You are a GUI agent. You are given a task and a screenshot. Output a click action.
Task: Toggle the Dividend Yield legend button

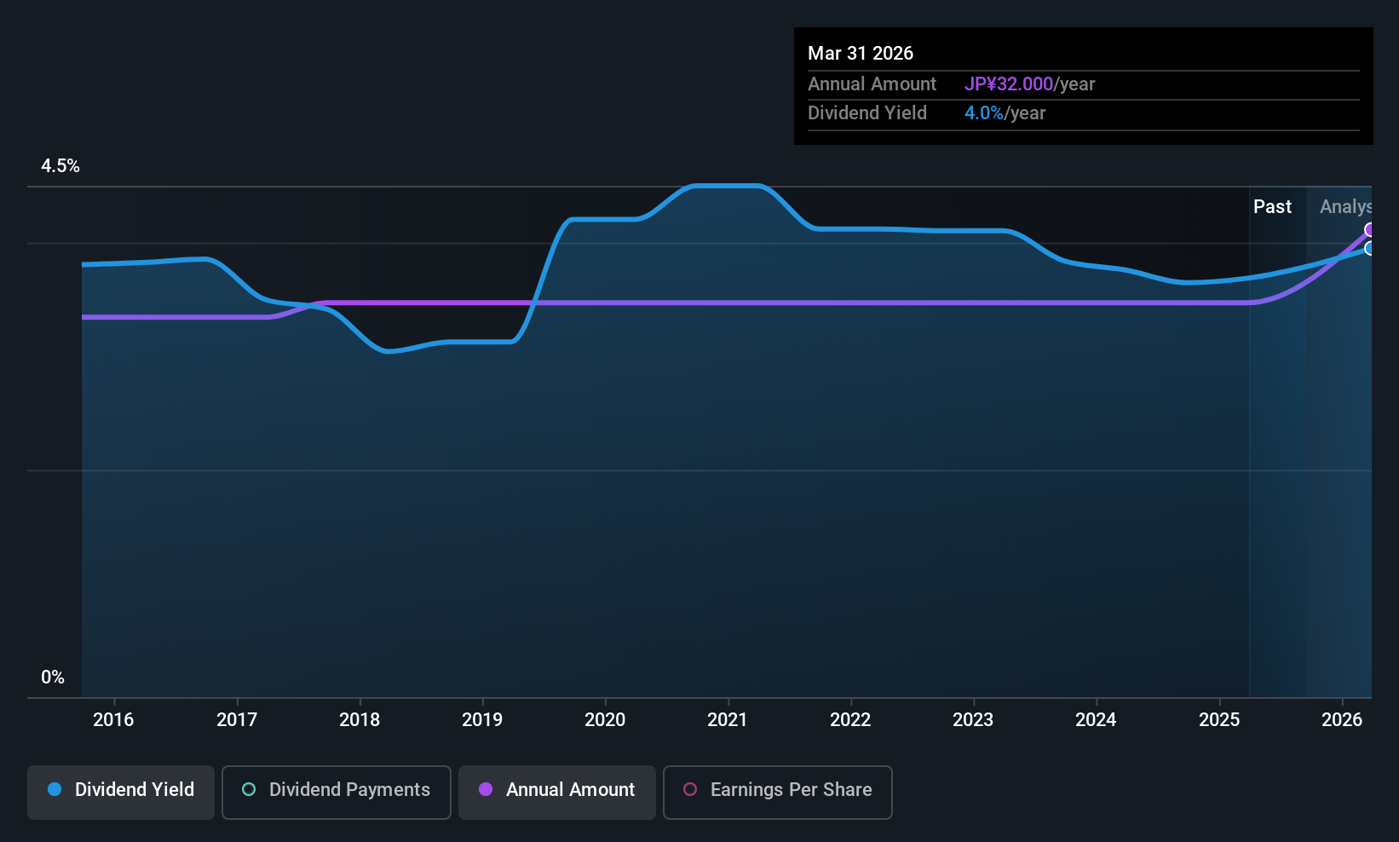[x=121, y=792]
